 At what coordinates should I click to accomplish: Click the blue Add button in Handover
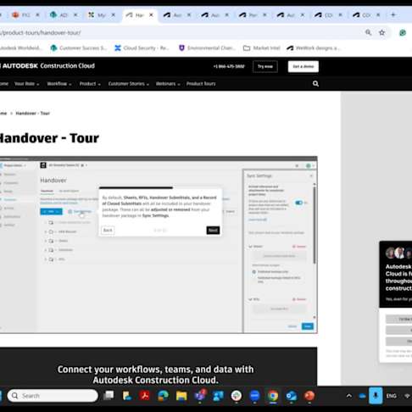coord(51,211)
